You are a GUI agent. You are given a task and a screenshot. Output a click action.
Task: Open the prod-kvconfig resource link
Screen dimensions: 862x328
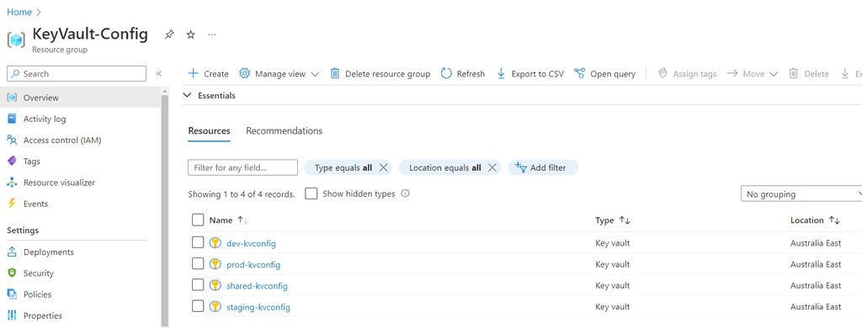coord(253,265)
